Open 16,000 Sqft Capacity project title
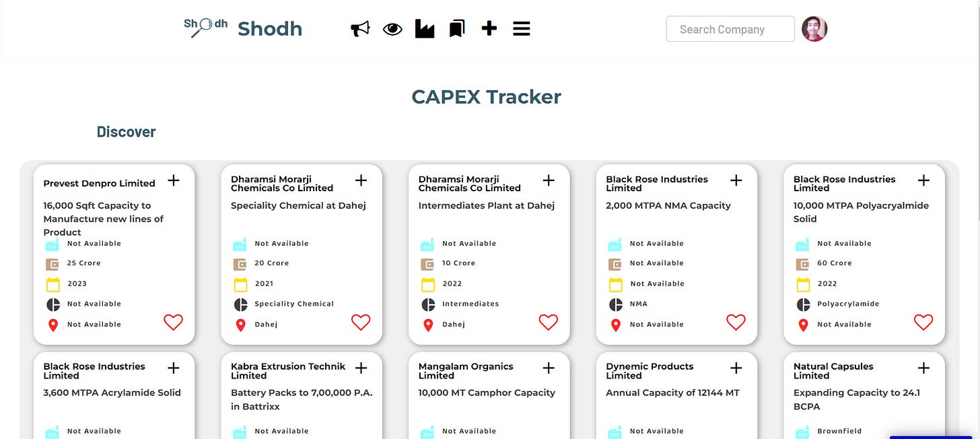Screen dimensions: 980x439 coord(104,219)
